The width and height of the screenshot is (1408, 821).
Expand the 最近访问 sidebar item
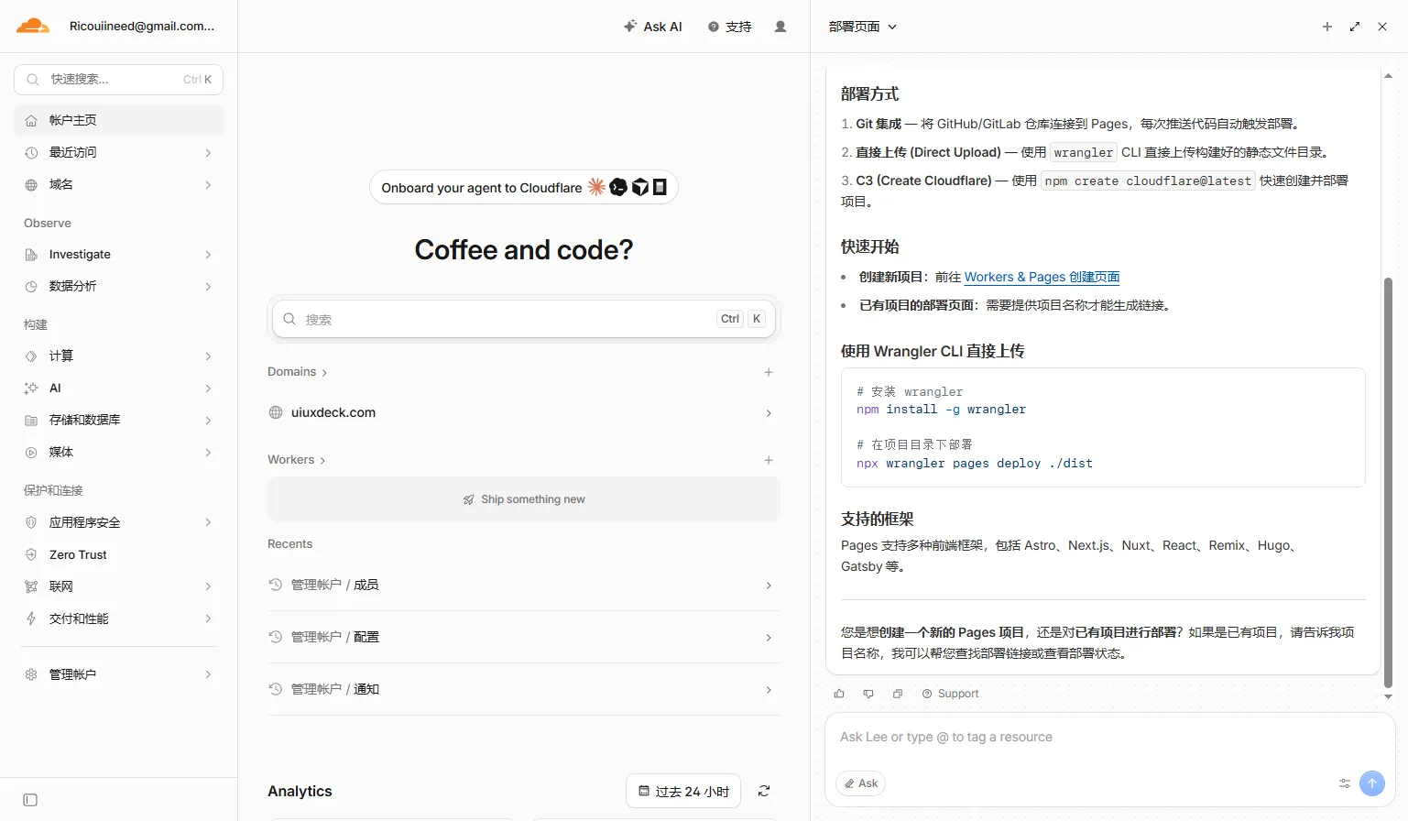click(119, 152)
